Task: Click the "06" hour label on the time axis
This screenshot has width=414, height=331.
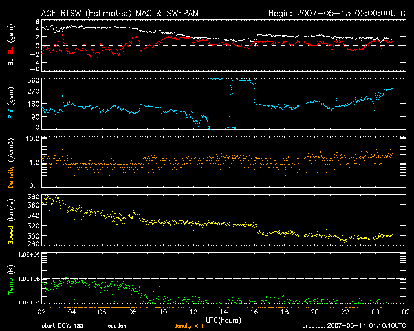Action: click(x=102, y=312)
